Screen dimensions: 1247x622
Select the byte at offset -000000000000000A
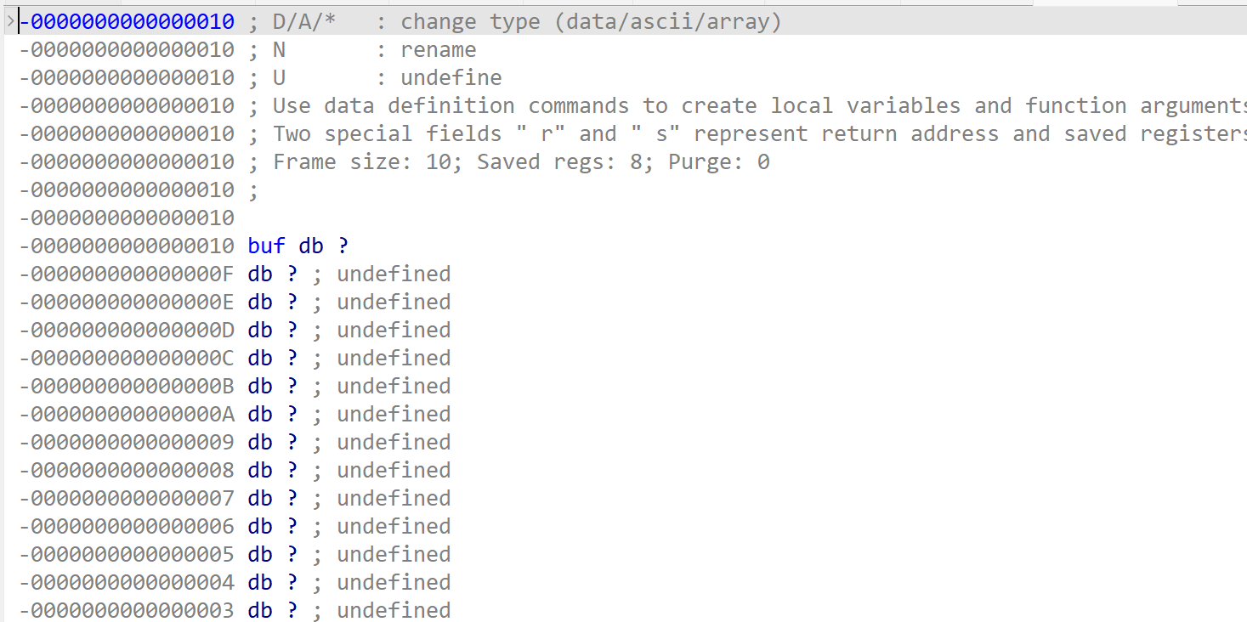235,414
